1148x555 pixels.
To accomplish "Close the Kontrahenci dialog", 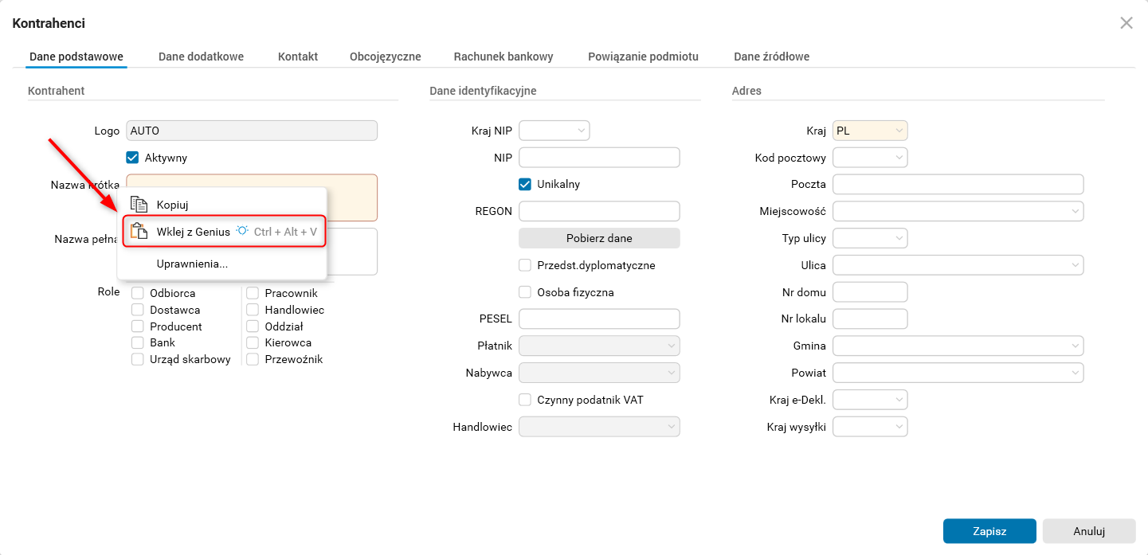I will [x=1126, y=23].
